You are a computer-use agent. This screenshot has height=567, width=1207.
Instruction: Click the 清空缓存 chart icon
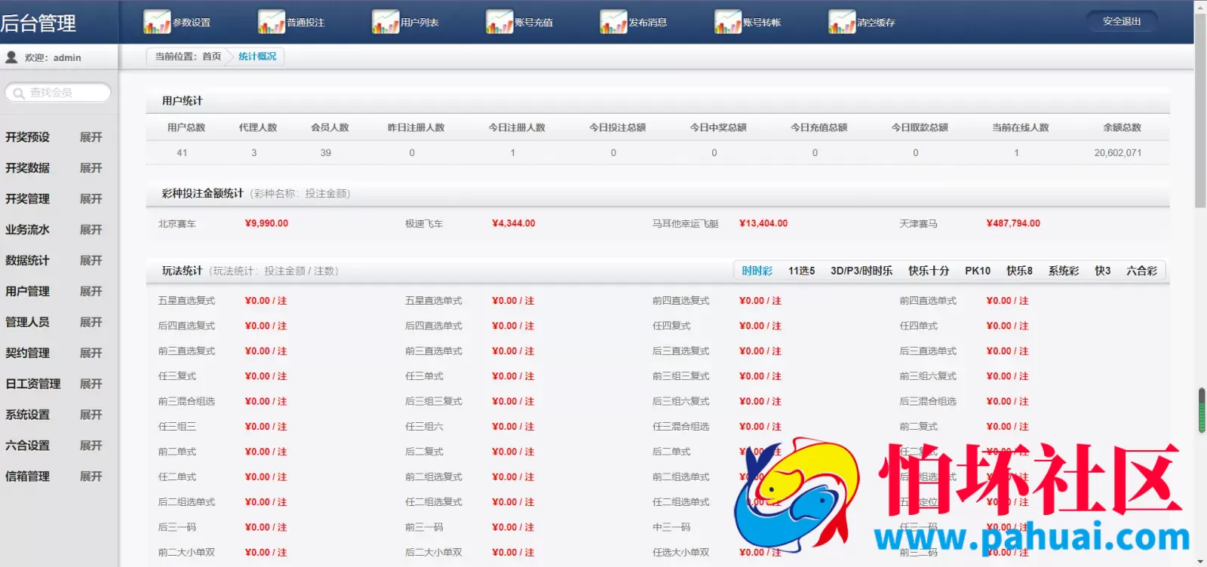click(842, 22)
